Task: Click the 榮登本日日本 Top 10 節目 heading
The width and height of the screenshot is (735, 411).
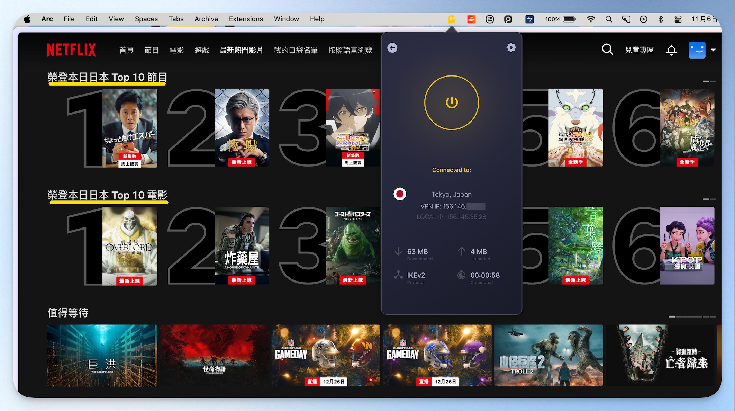Action: pyautogui.click(x=107, y=77)
